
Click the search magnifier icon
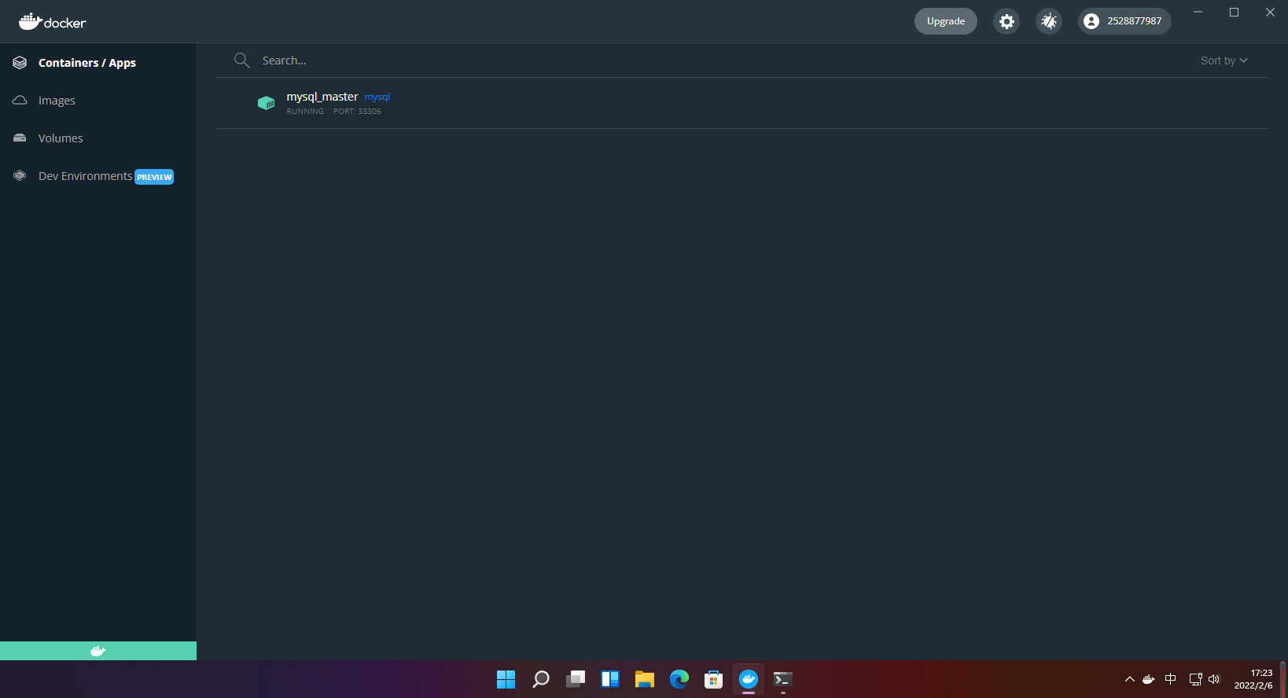(x=241, y=61)
